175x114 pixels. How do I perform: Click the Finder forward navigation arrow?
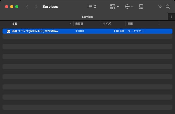pyautogui.click(x=36, y=7)
